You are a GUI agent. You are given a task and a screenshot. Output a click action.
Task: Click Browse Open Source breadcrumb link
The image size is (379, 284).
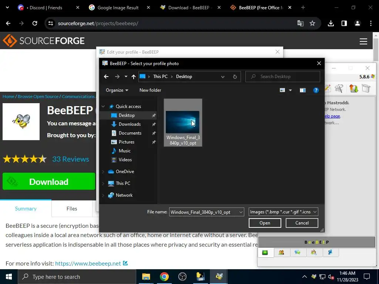[x=38, y=97]
